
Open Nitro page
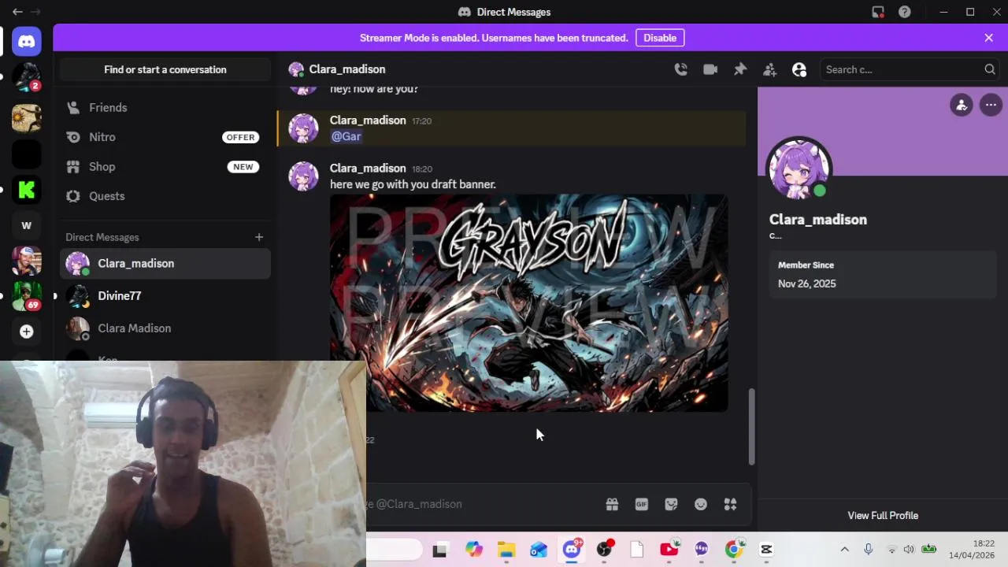coord(165,137)
